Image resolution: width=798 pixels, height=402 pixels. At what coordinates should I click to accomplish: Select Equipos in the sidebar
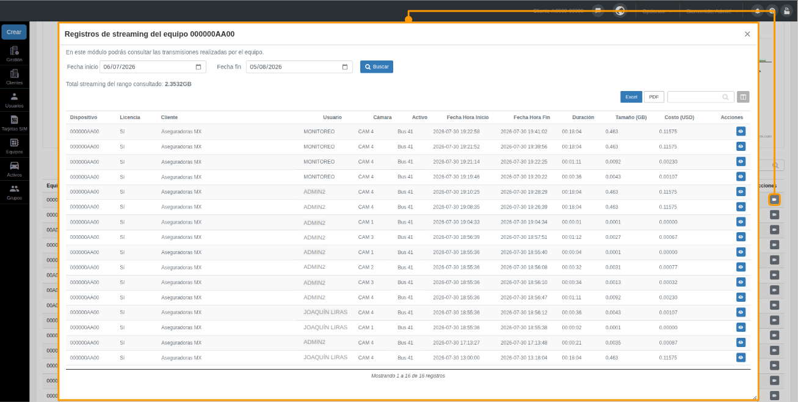[x=14, y=146]
